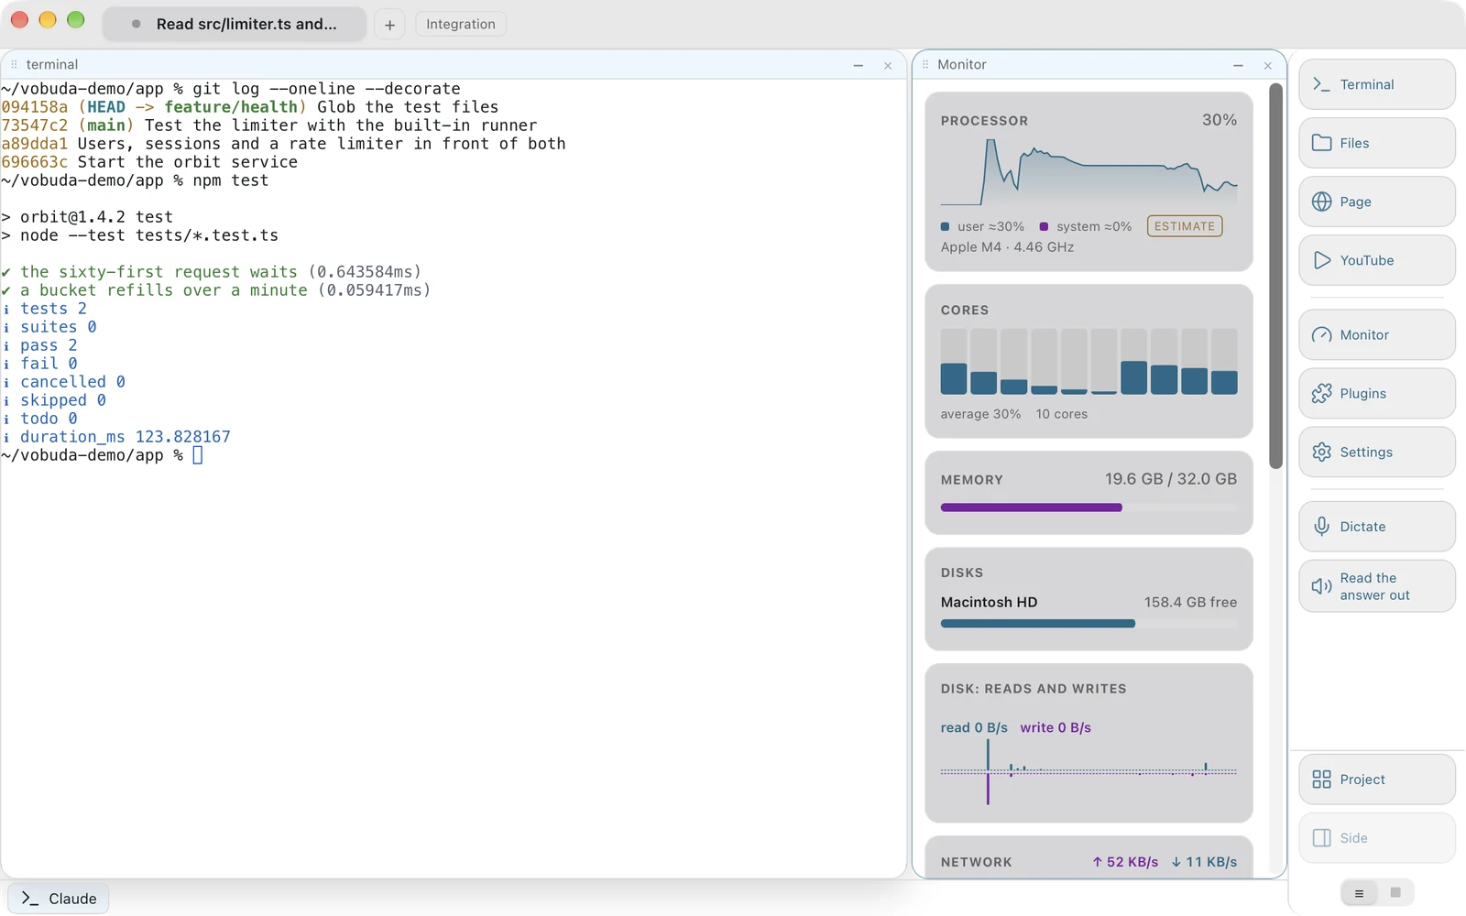Start Dictate with the microphone button
1466x916 pixels.
coord(1376,527)
